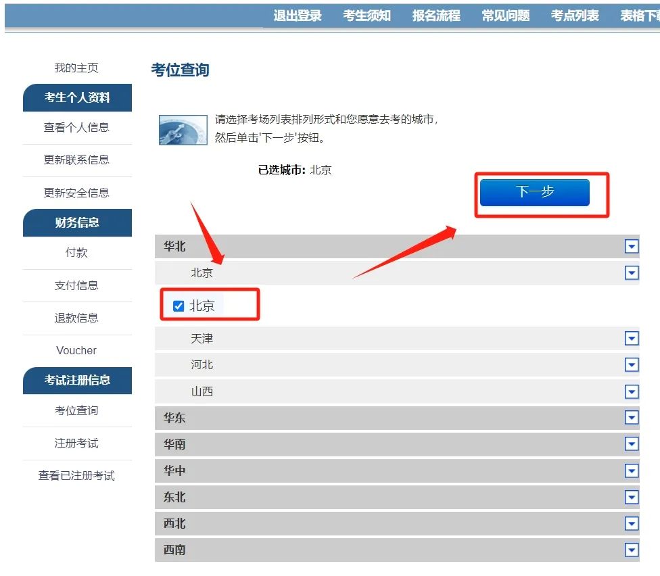Click the 下一步 button

(x=534, y=193)
